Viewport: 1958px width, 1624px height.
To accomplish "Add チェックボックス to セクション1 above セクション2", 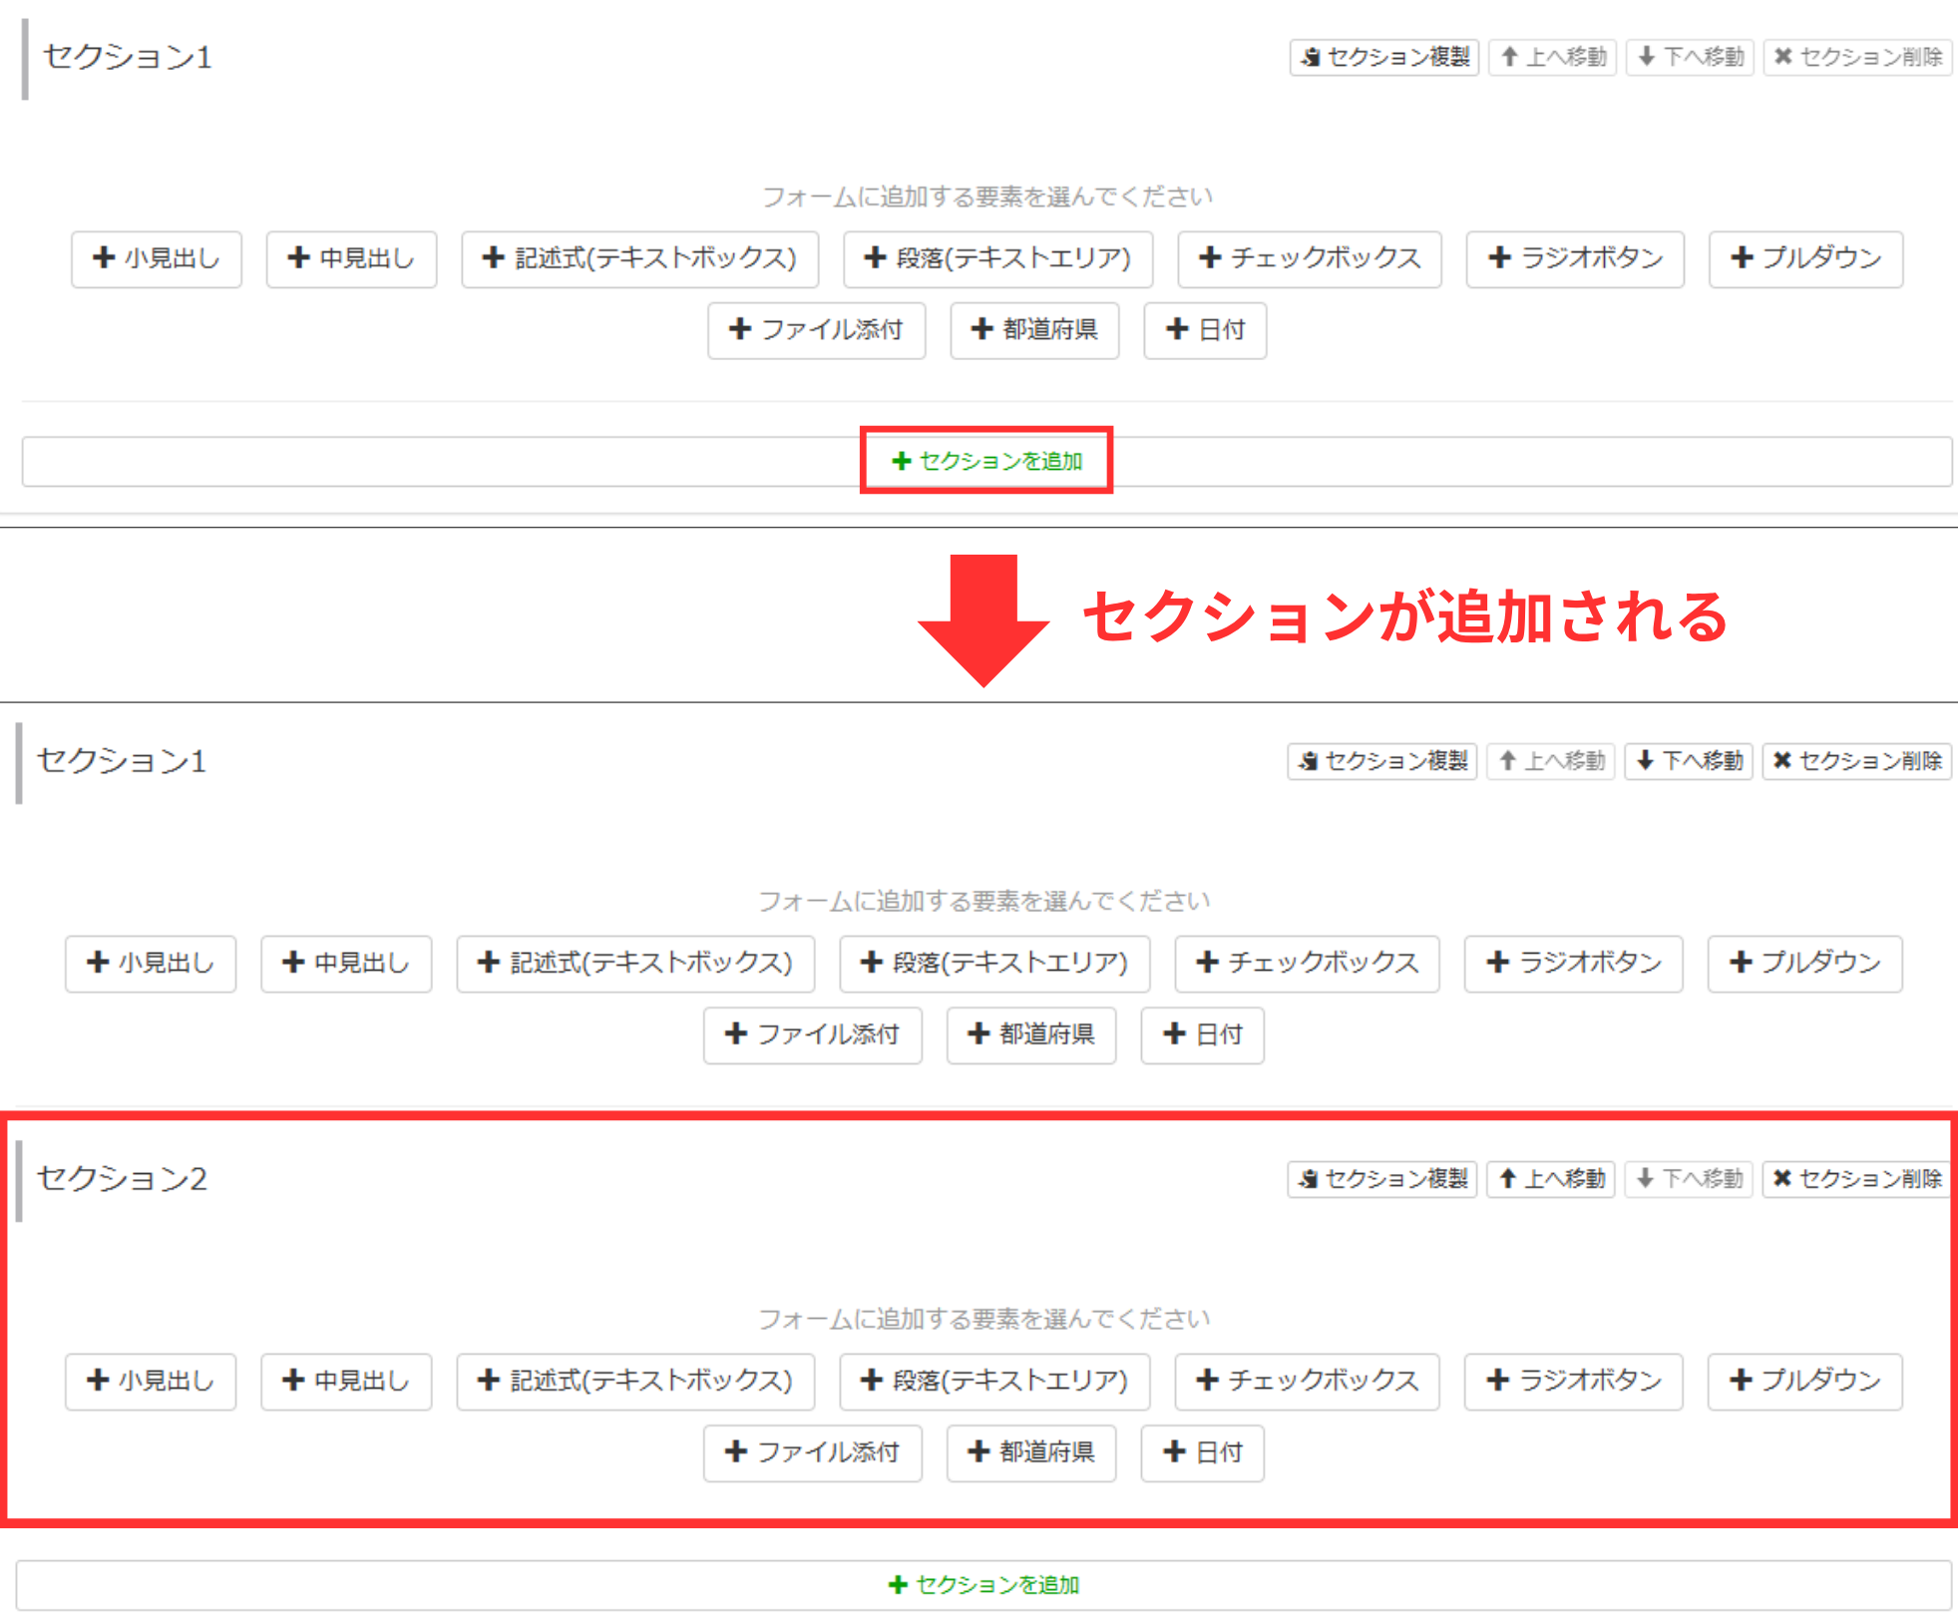I will click(1307, 964).
